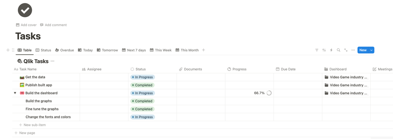Viewport: 393px width, 139px height.
Task: Add a row via New sub-item
Action: [32, 125]
